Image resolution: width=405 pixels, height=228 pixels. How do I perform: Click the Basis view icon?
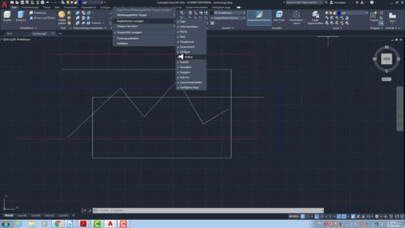point(392,17)
